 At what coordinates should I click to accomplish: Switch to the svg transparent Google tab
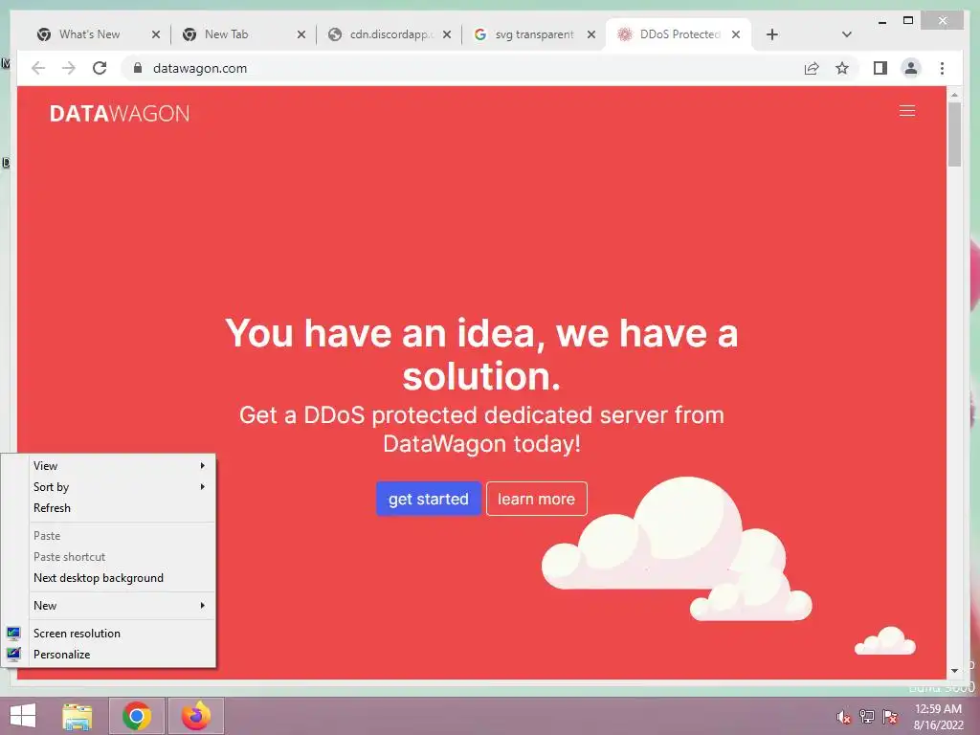533,34
